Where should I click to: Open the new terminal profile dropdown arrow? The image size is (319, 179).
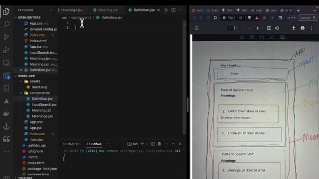[x=146, y=144]
